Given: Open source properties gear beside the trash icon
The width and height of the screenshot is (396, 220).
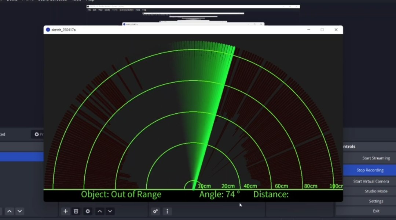Looking at the screenshot, I should point(88,211).
